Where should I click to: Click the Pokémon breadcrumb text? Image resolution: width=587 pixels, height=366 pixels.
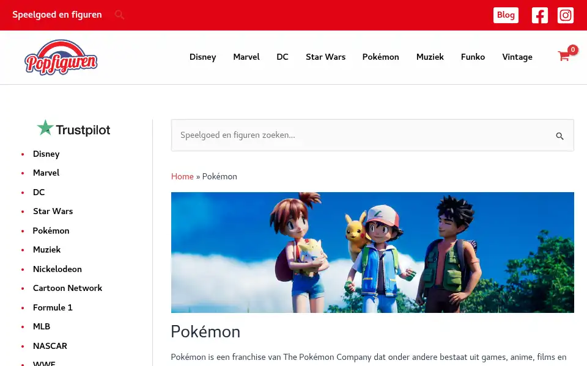220,176
